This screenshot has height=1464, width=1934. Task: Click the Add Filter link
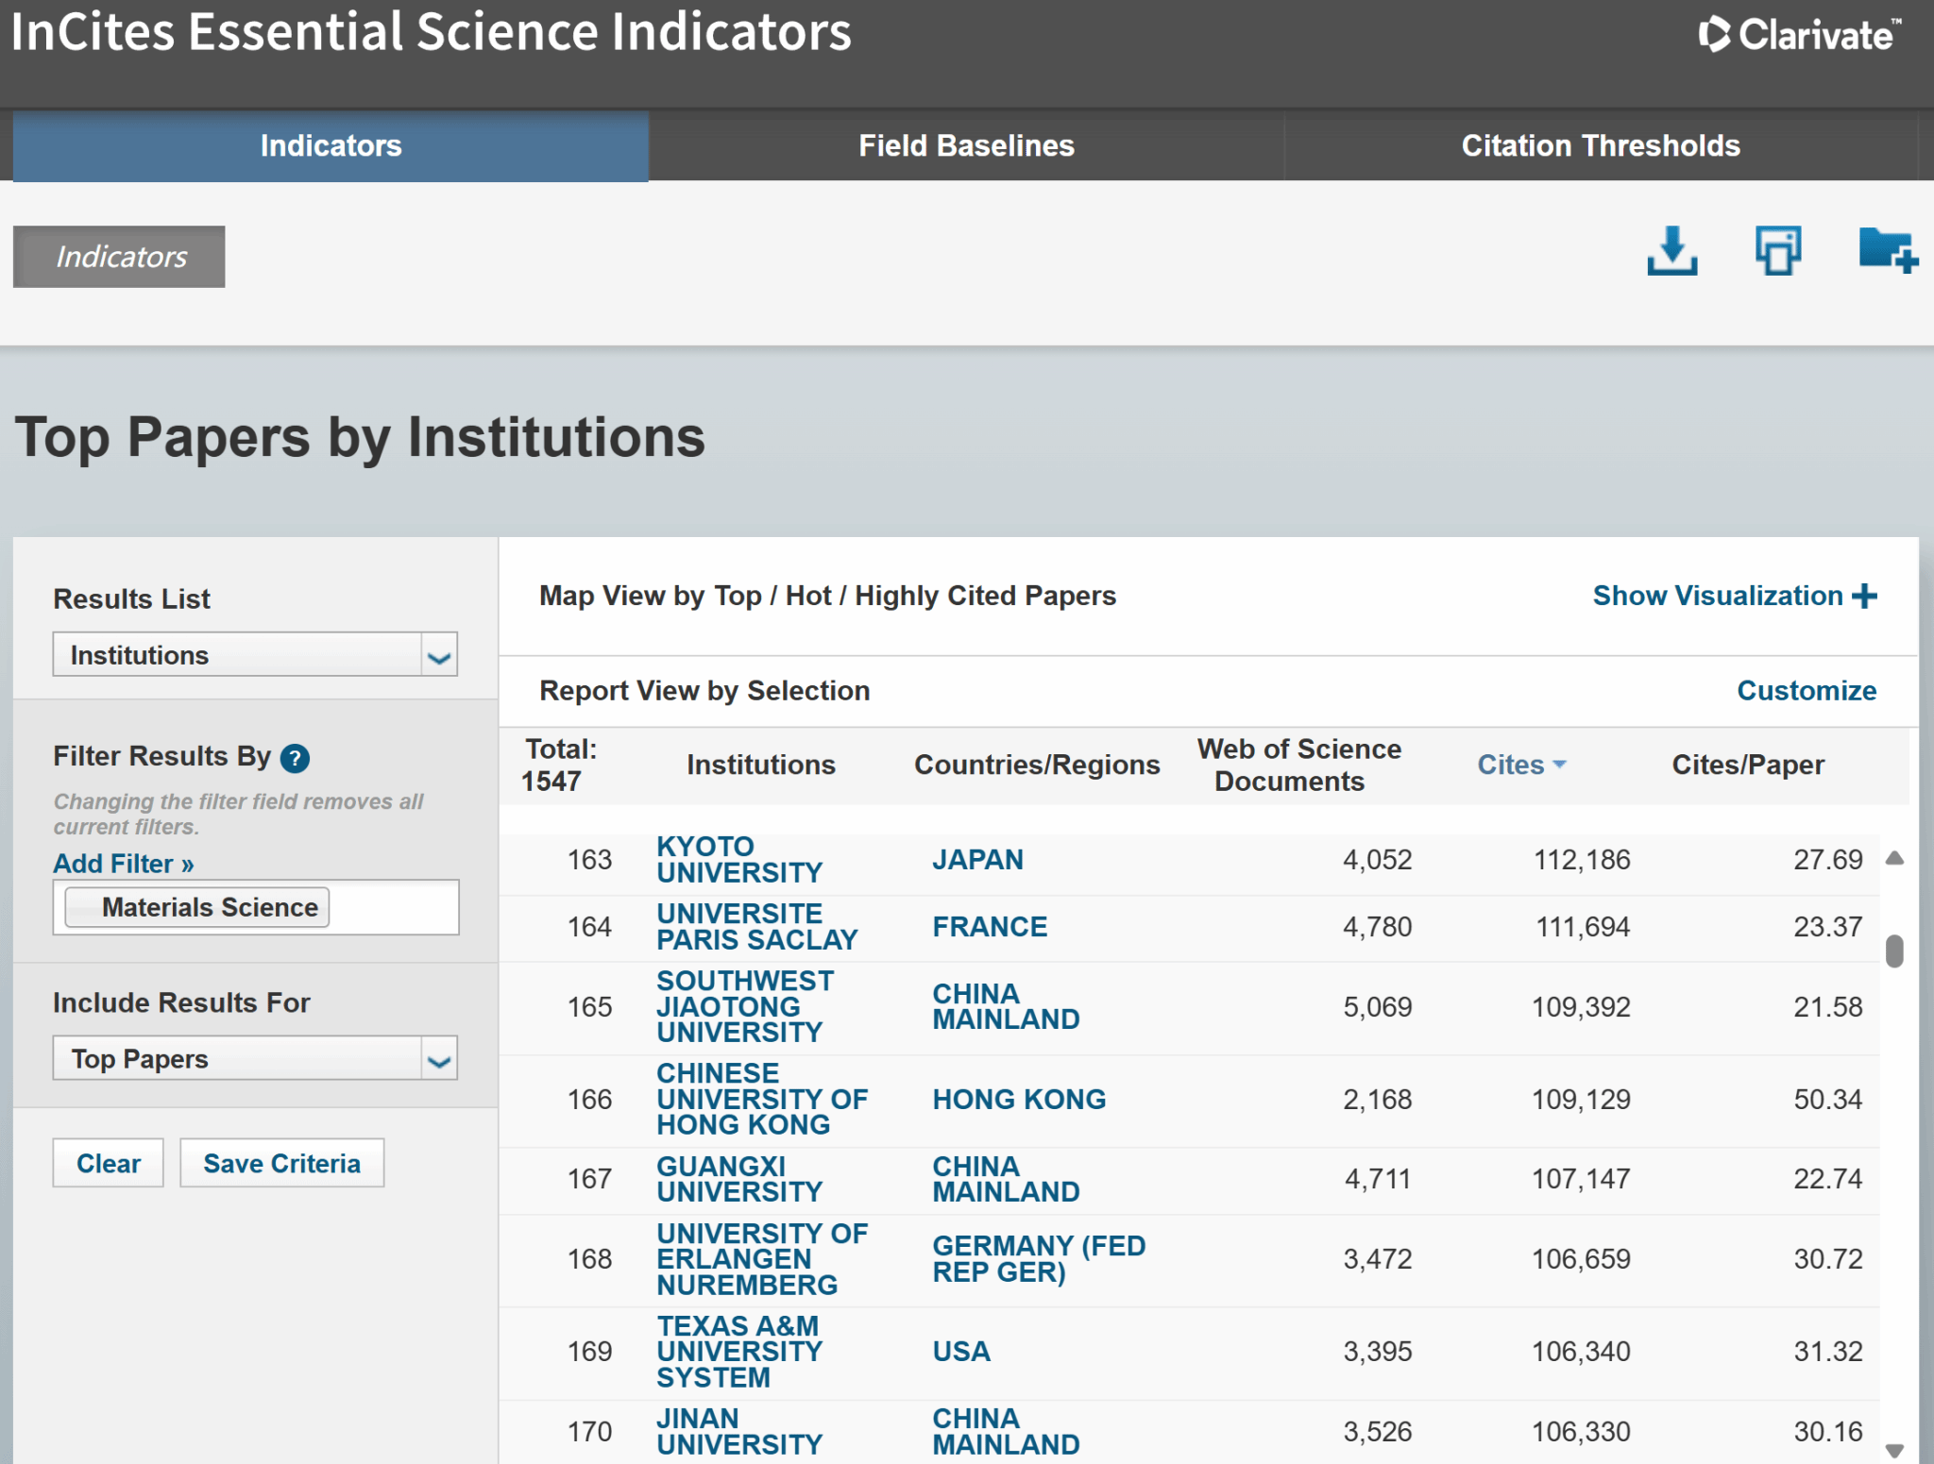point(123,864)
